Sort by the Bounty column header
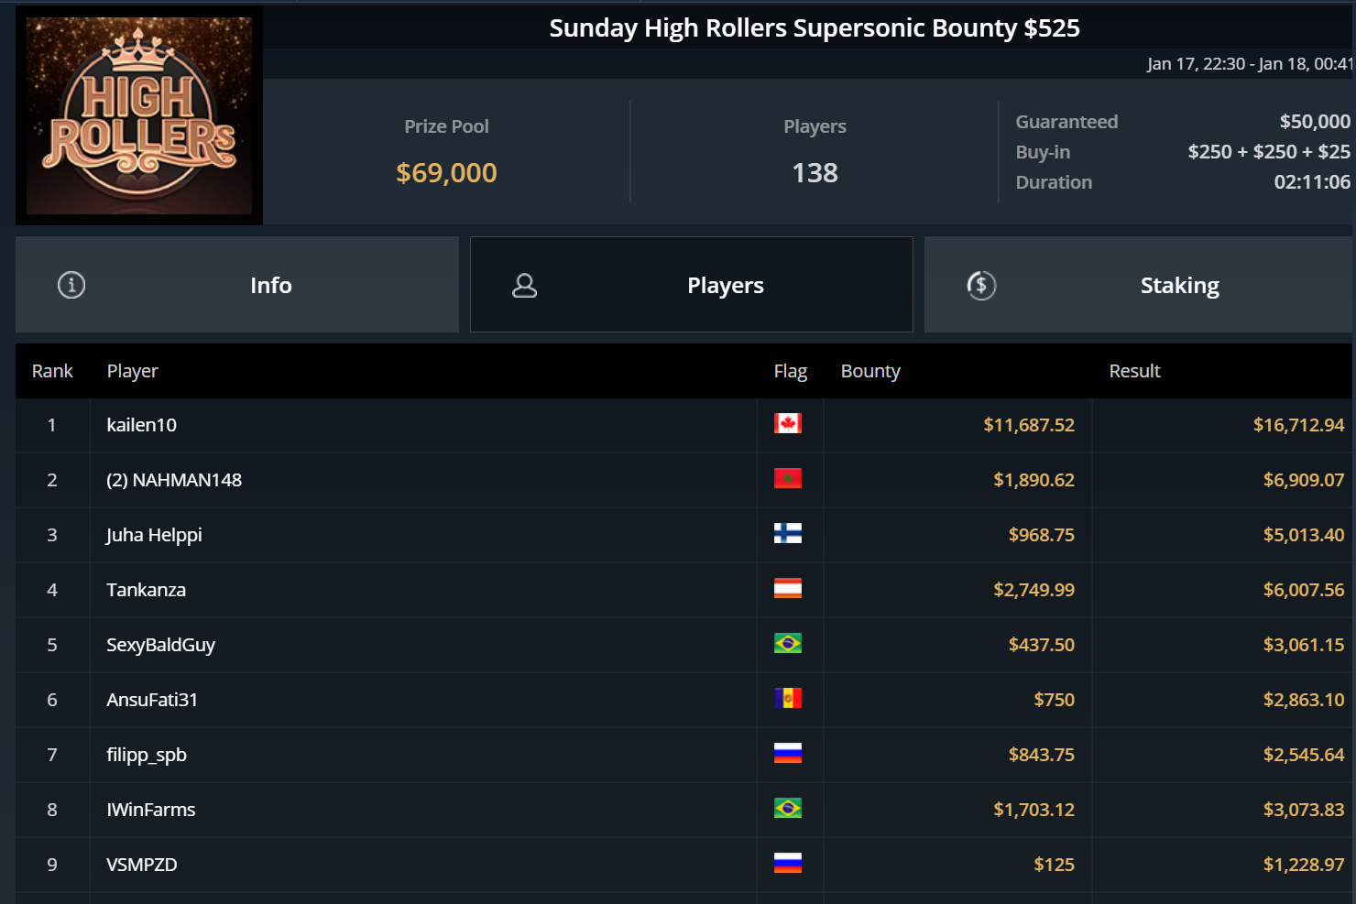 pos(870,371)
